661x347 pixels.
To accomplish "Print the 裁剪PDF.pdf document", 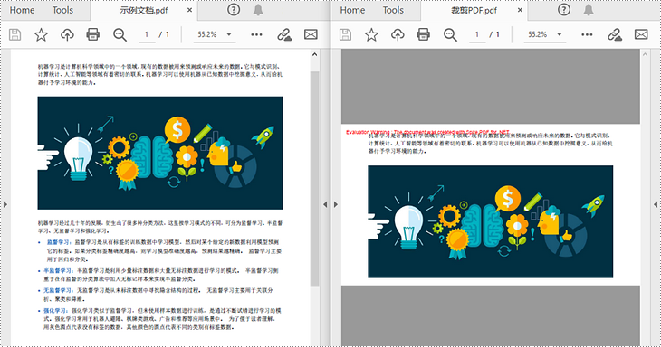I will [x=423, y=34].
